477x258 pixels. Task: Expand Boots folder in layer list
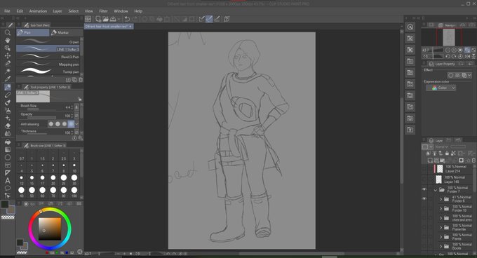tap(441, 247)
